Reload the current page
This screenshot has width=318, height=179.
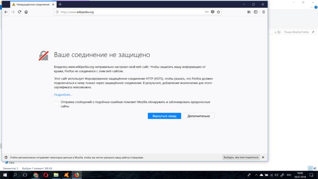[19, 12]
